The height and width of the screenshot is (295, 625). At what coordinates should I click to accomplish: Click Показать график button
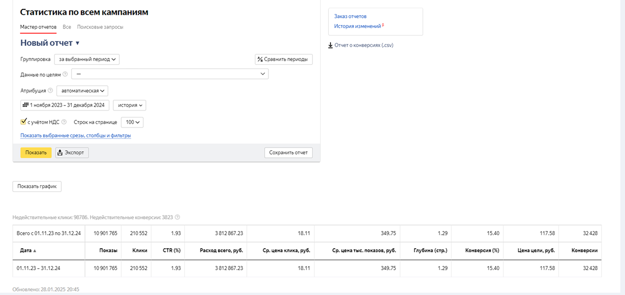click(x=37, y=186)
